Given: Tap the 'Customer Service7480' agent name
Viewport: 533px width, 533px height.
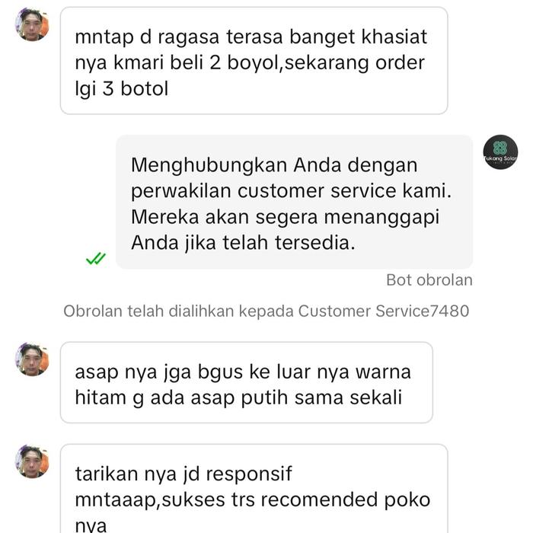Looking at the screenshot, I should 384,311.
